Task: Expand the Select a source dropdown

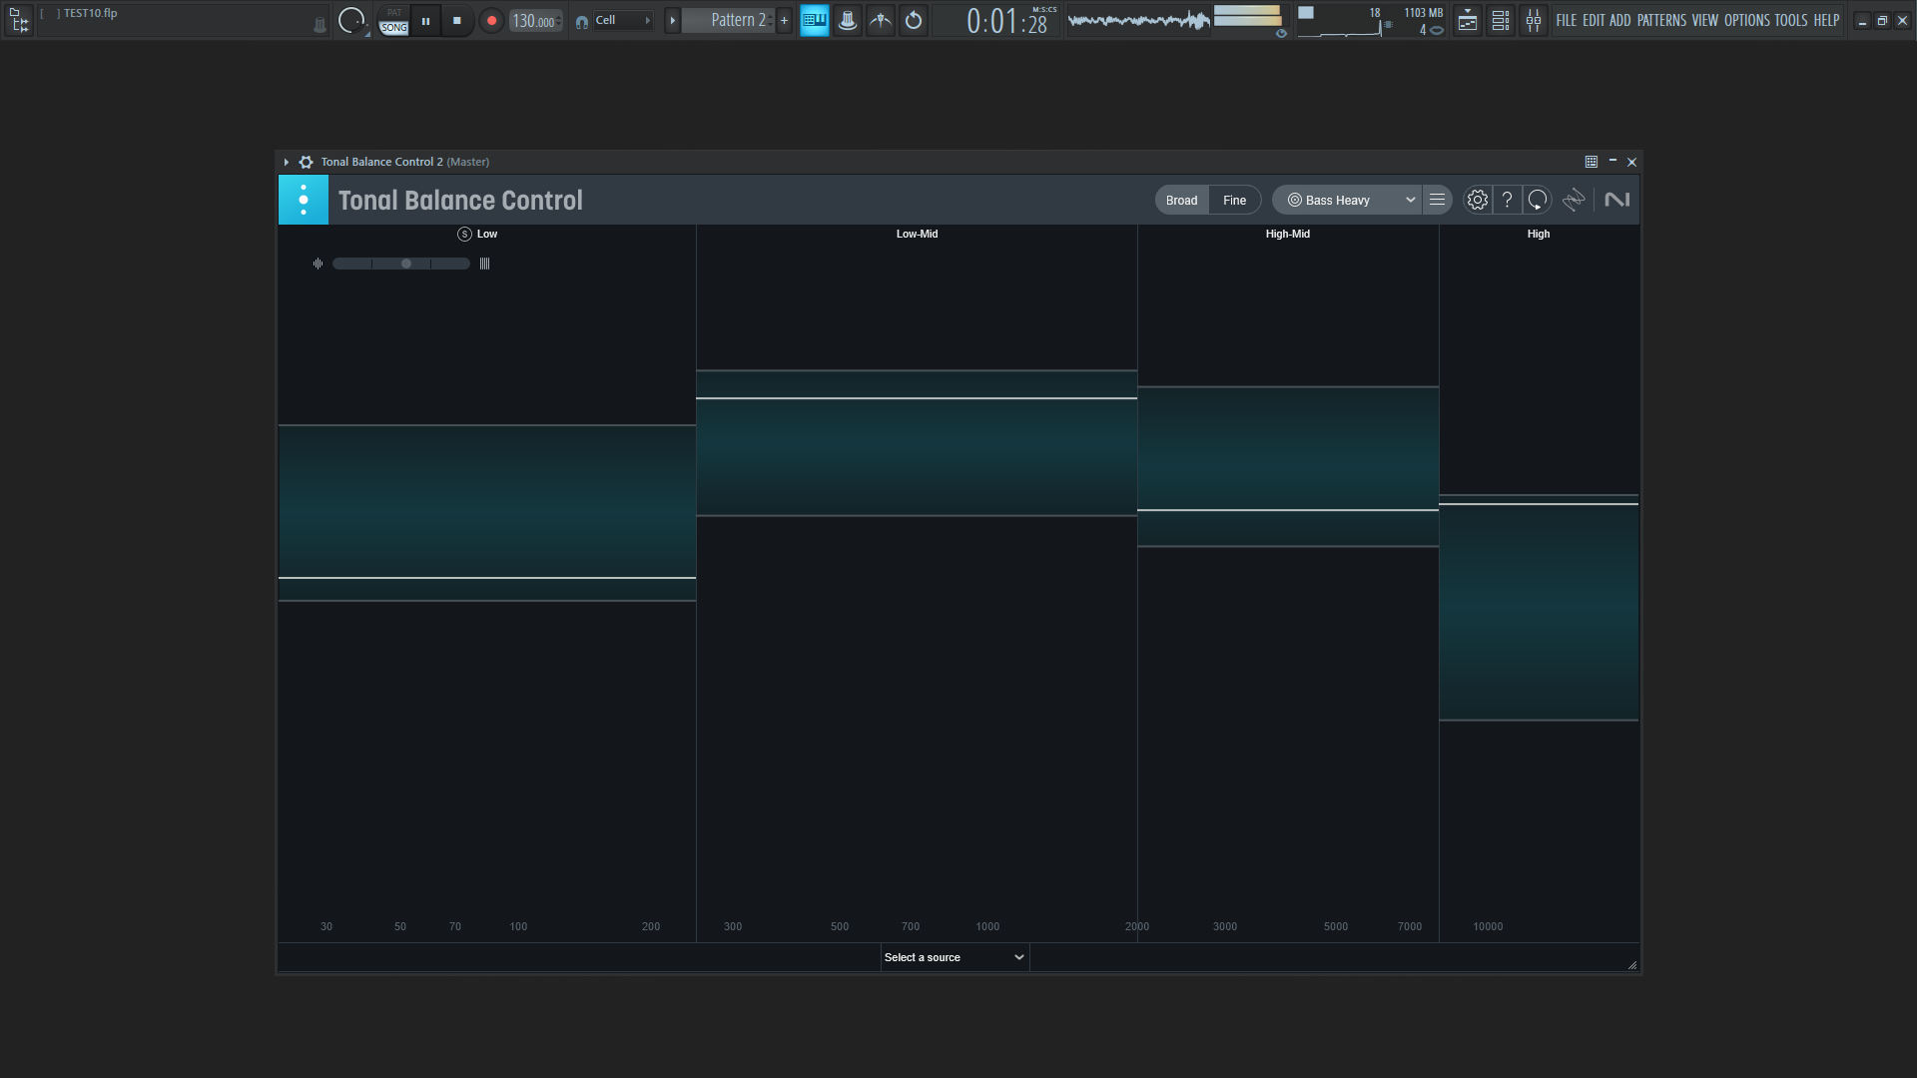Action: [954, 957]
